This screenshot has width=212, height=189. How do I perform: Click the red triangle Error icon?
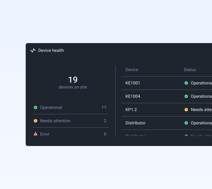point(36,134)
